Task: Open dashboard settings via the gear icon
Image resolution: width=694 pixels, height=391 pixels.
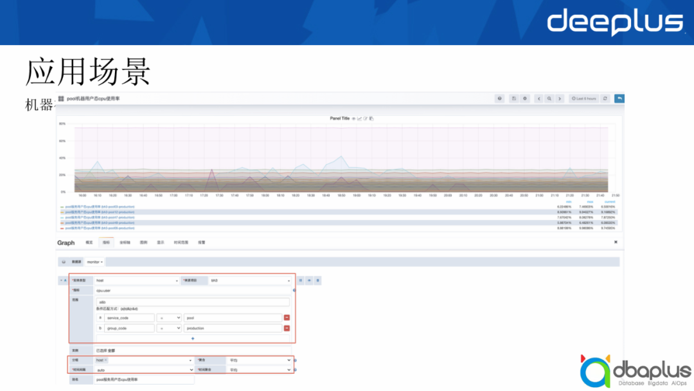Action: coord(525,99)
